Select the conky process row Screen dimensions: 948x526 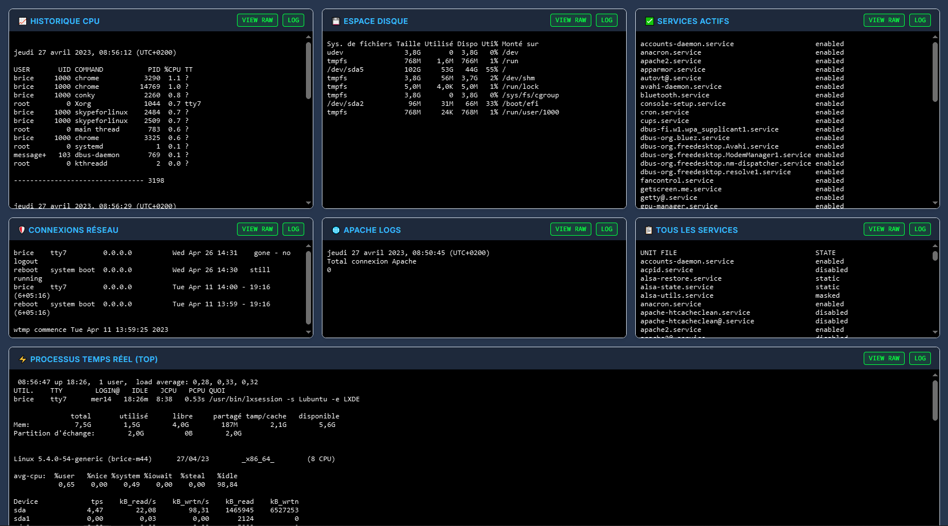(101, 95)
